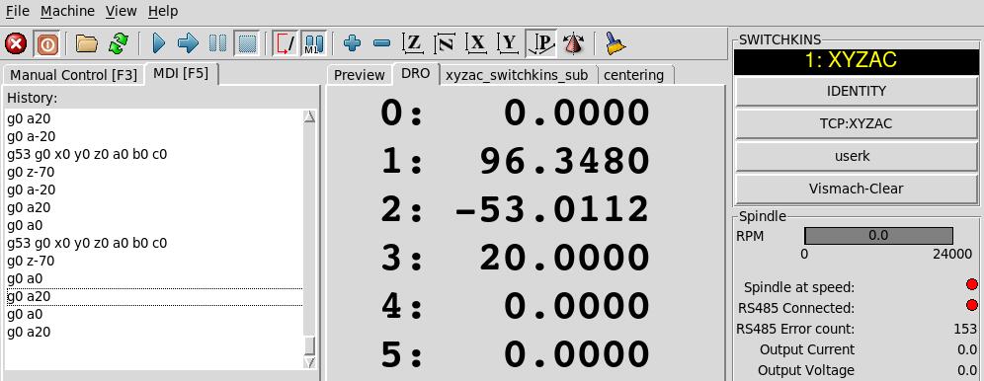Zoom out with minus icon
Viewport: 984px width, 381px height.
click(381, 43)
